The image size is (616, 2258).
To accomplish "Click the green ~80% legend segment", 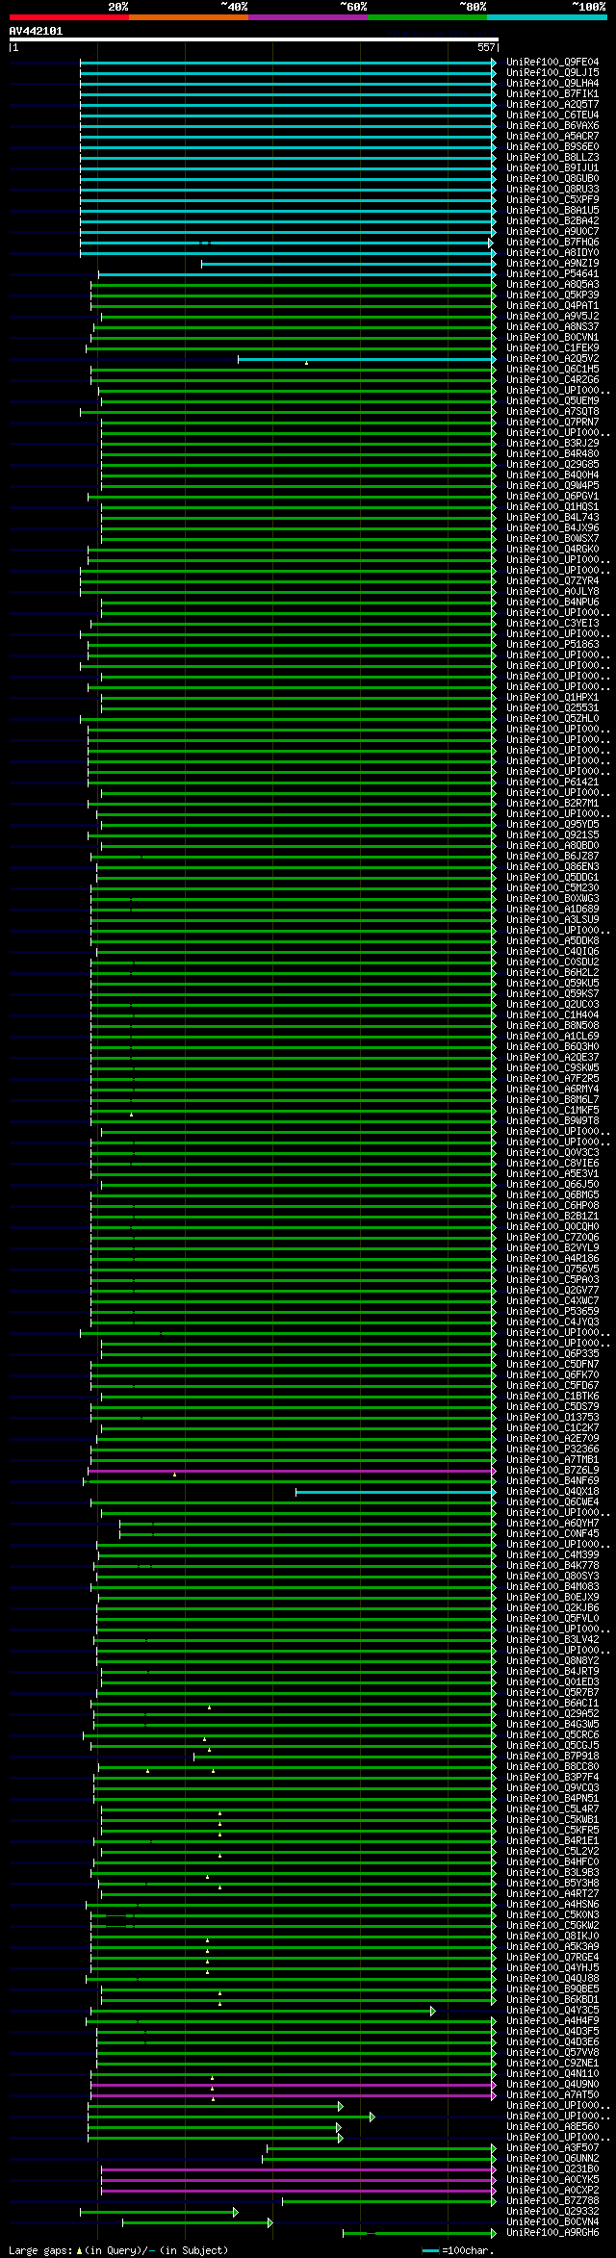I will [427, 17].
